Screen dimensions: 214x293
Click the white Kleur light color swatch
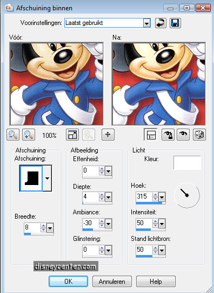pos(187,163)
